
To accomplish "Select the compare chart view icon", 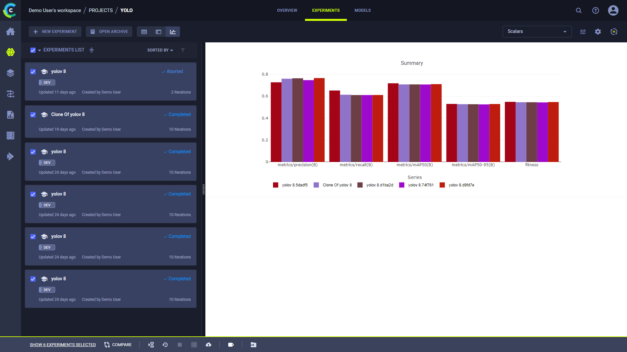I will pyautogui.click(x=173, y=32).
